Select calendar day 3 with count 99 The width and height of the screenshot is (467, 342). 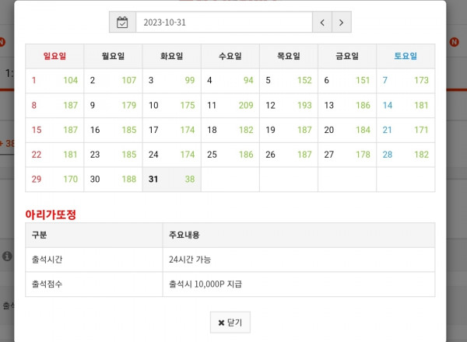coord(171,81)
